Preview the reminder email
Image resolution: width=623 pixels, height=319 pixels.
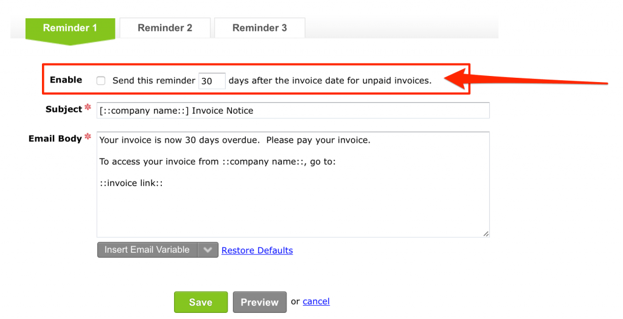pyautogui.click(x=259, y=302)
